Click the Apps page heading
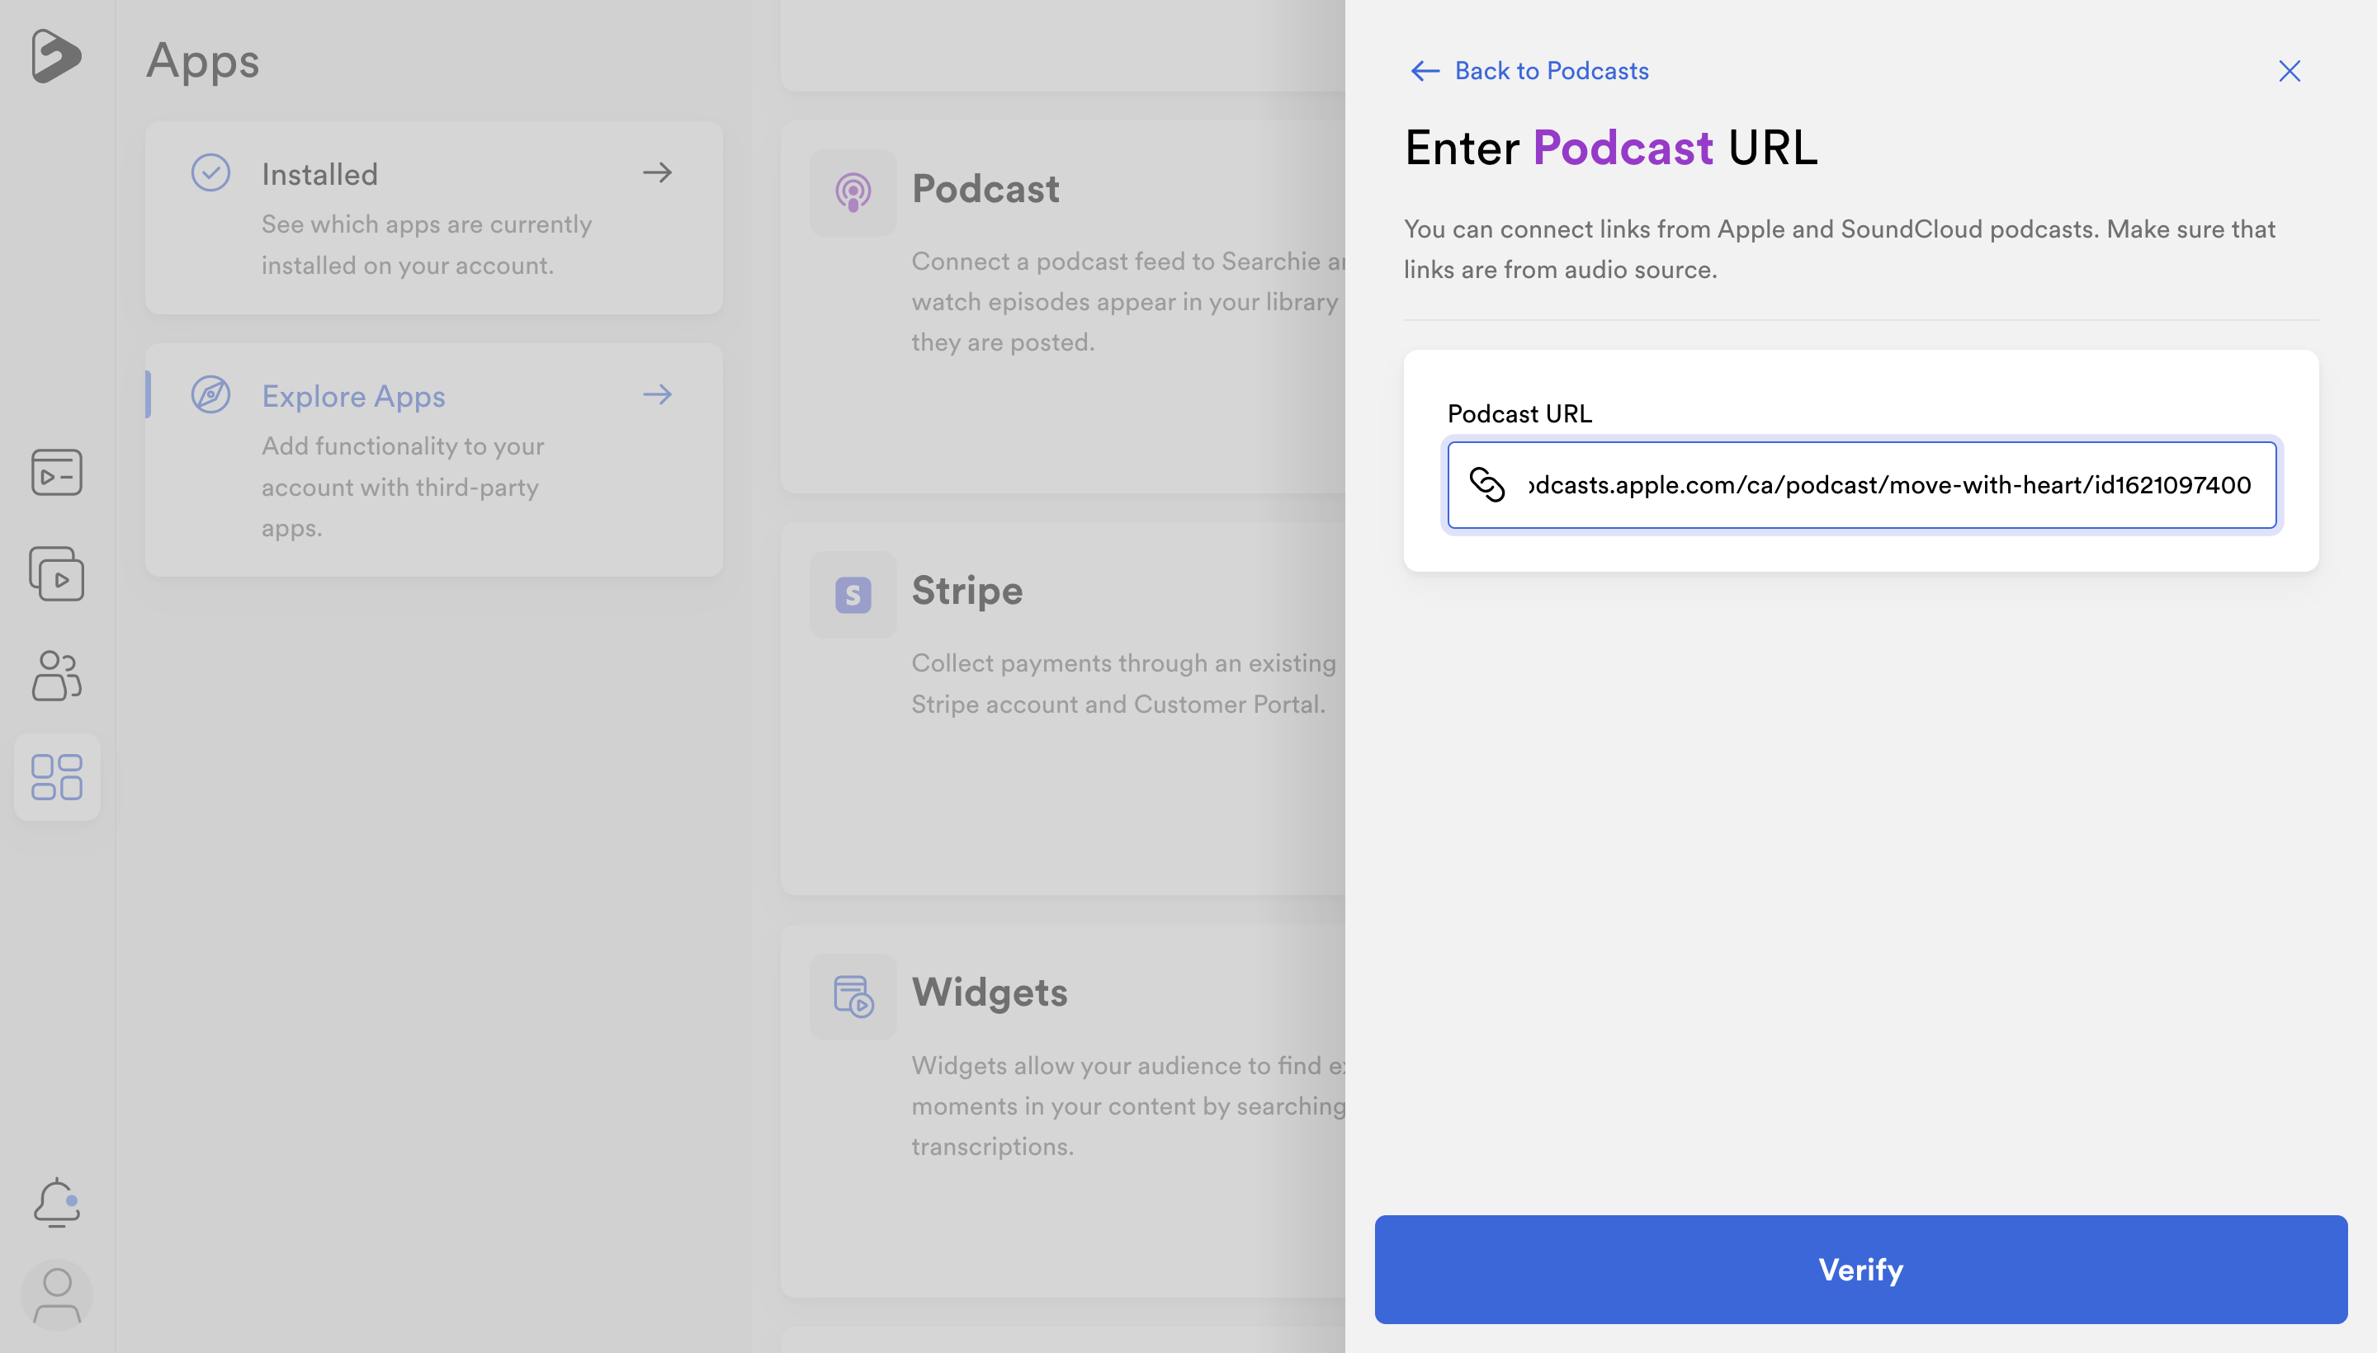 click(203, 61)
